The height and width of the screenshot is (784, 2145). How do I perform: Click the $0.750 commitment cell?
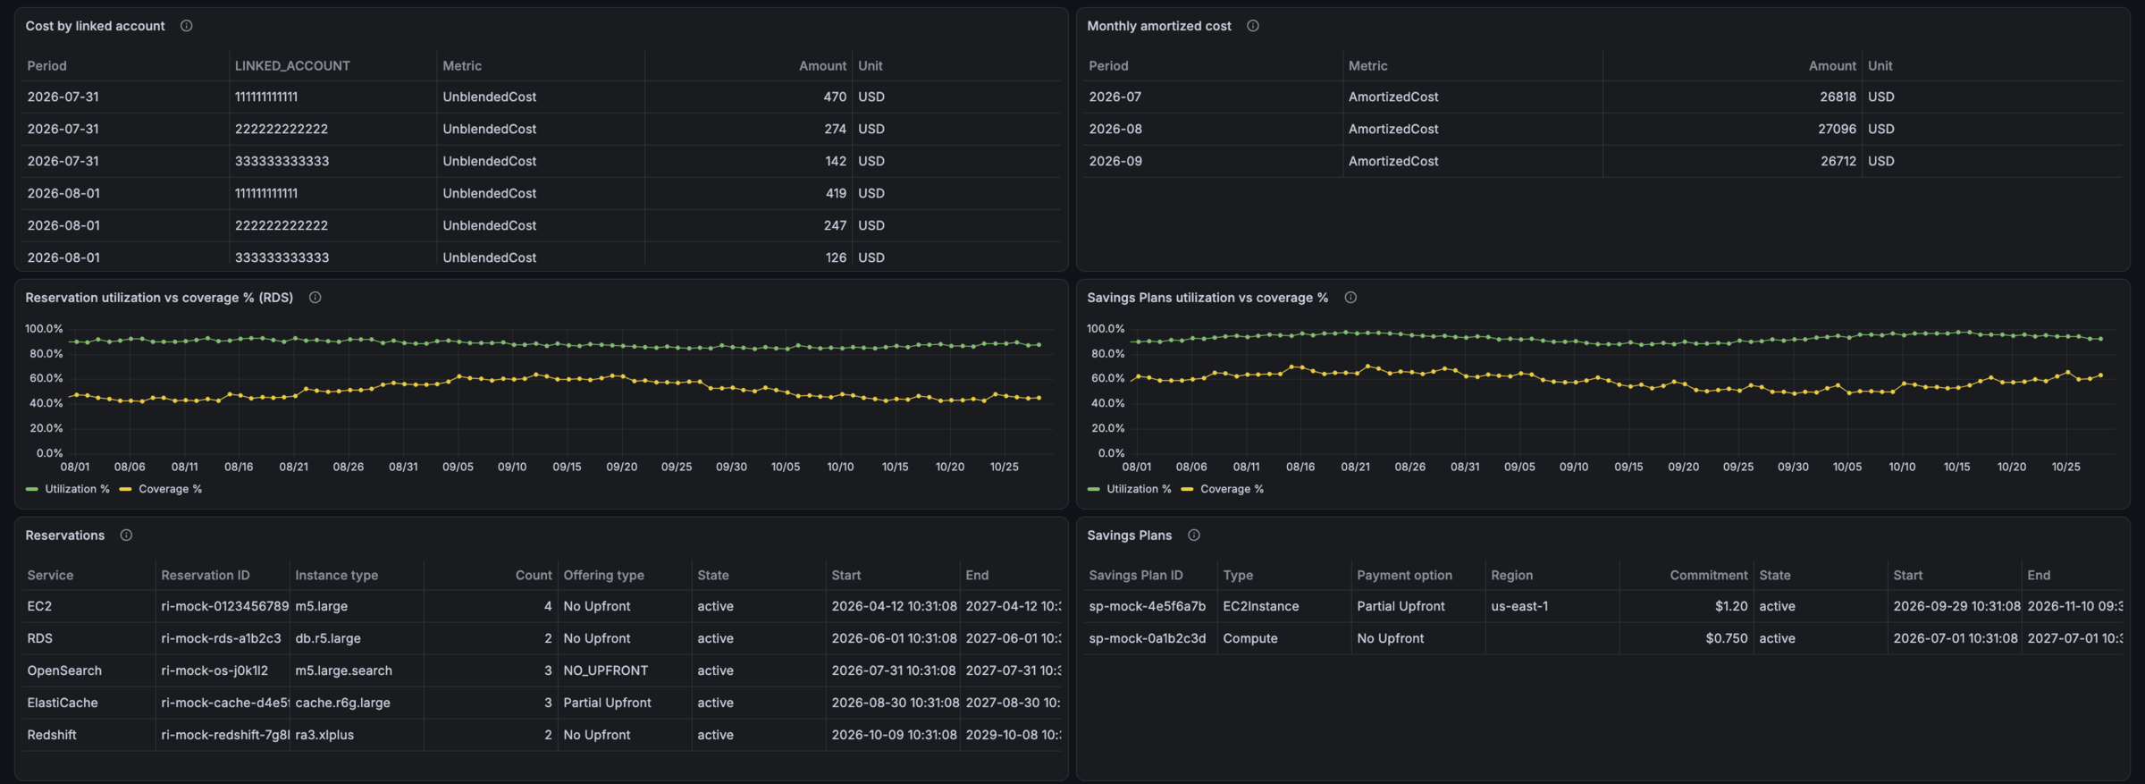pyautogui.click(x=1687, y=638)
